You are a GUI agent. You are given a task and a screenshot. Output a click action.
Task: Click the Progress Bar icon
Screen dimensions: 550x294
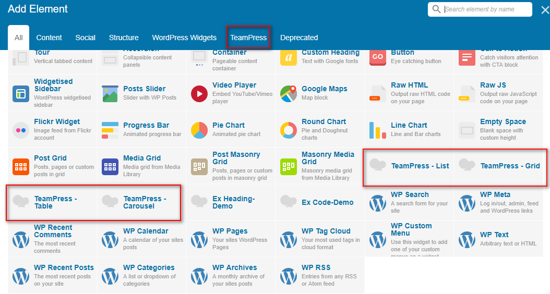pos(110,130)
